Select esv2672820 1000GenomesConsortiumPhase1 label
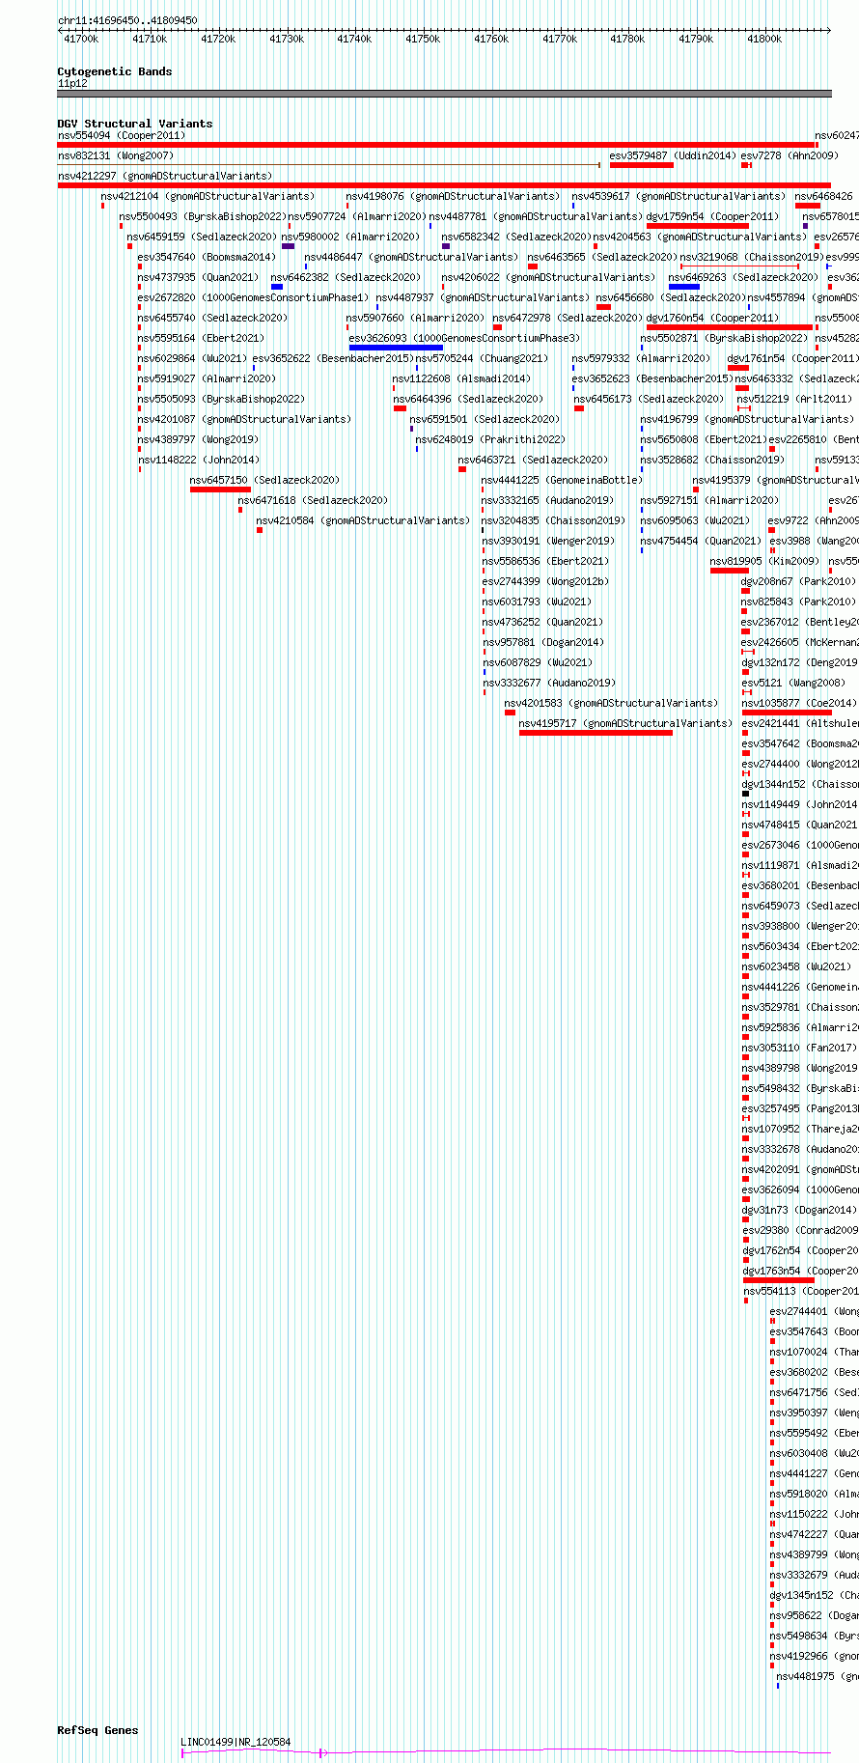The width and height of the screenshot is (859, 1763). click(x=253, y=298)
